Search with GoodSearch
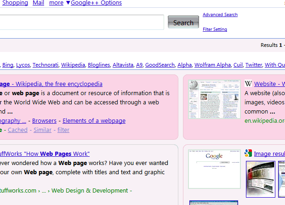Image resolution: width=285 pixels, height=205 pixels. [x=160, y=65]
